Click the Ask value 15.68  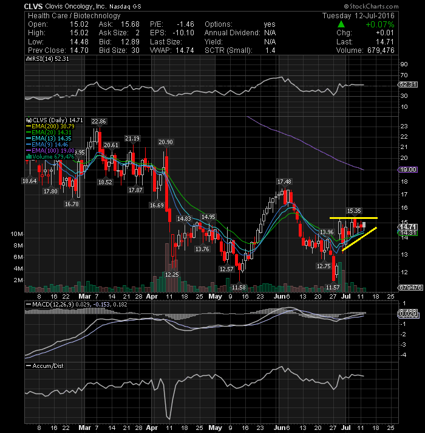(x=130, y=24)
